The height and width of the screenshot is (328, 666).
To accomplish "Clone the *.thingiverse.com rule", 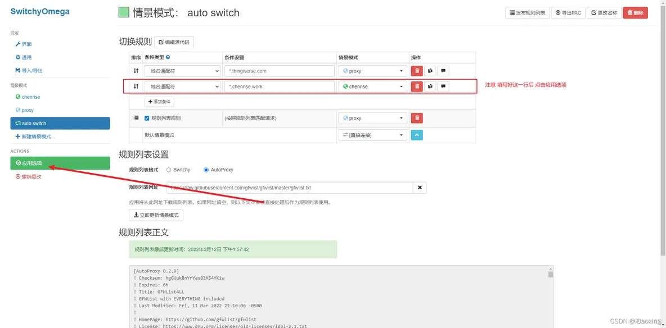I will [x=430, y=71].
